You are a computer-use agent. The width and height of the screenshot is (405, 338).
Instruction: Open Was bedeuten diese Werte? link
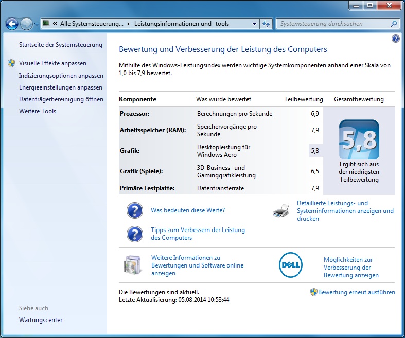click(188, 210)
